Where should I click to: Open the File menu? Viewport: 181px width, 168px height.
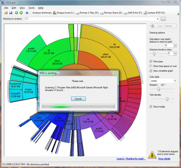click(x=6, y=8)
